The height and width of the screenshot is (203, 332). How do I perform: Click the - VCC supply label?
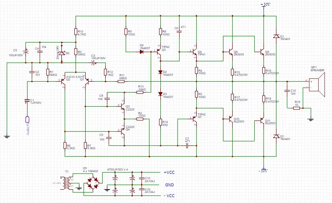(169, 195)
